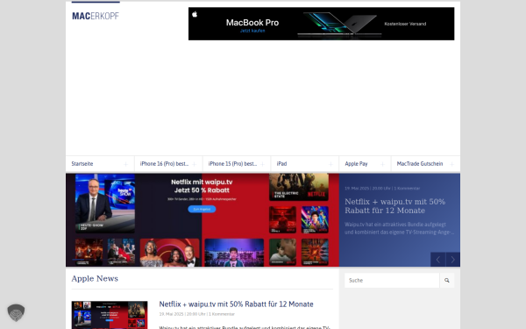This screenshot has width=526, height=329.
Task: Open the iPhone 15 (Pro) best.. menu item
Action: [232, 164]
